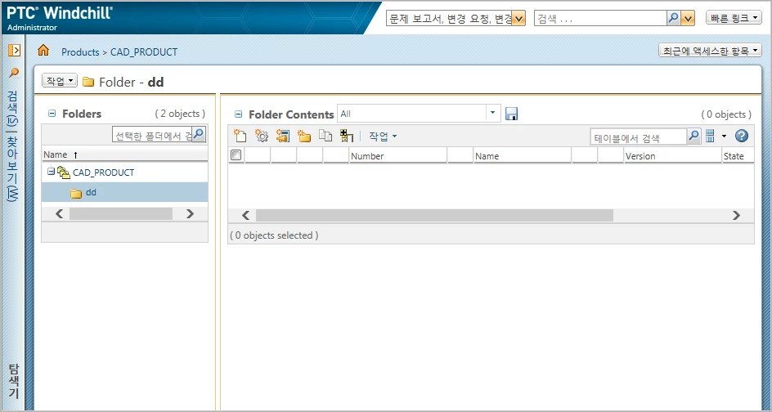Click the PTC Windchill logo
Viewport: 772px width, 412px height.
pyautogui.click(x=60, y=13)
